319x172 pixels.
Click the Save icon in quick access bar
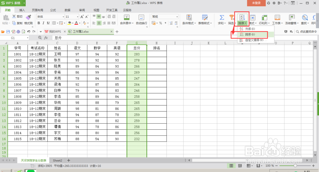point(8,32)
